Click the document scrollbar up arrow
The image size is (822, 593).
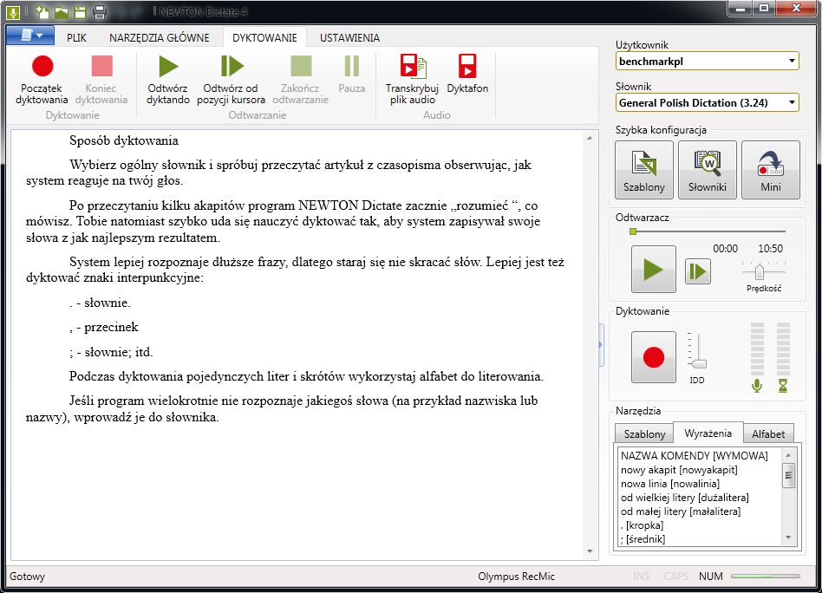pos(590,139)
